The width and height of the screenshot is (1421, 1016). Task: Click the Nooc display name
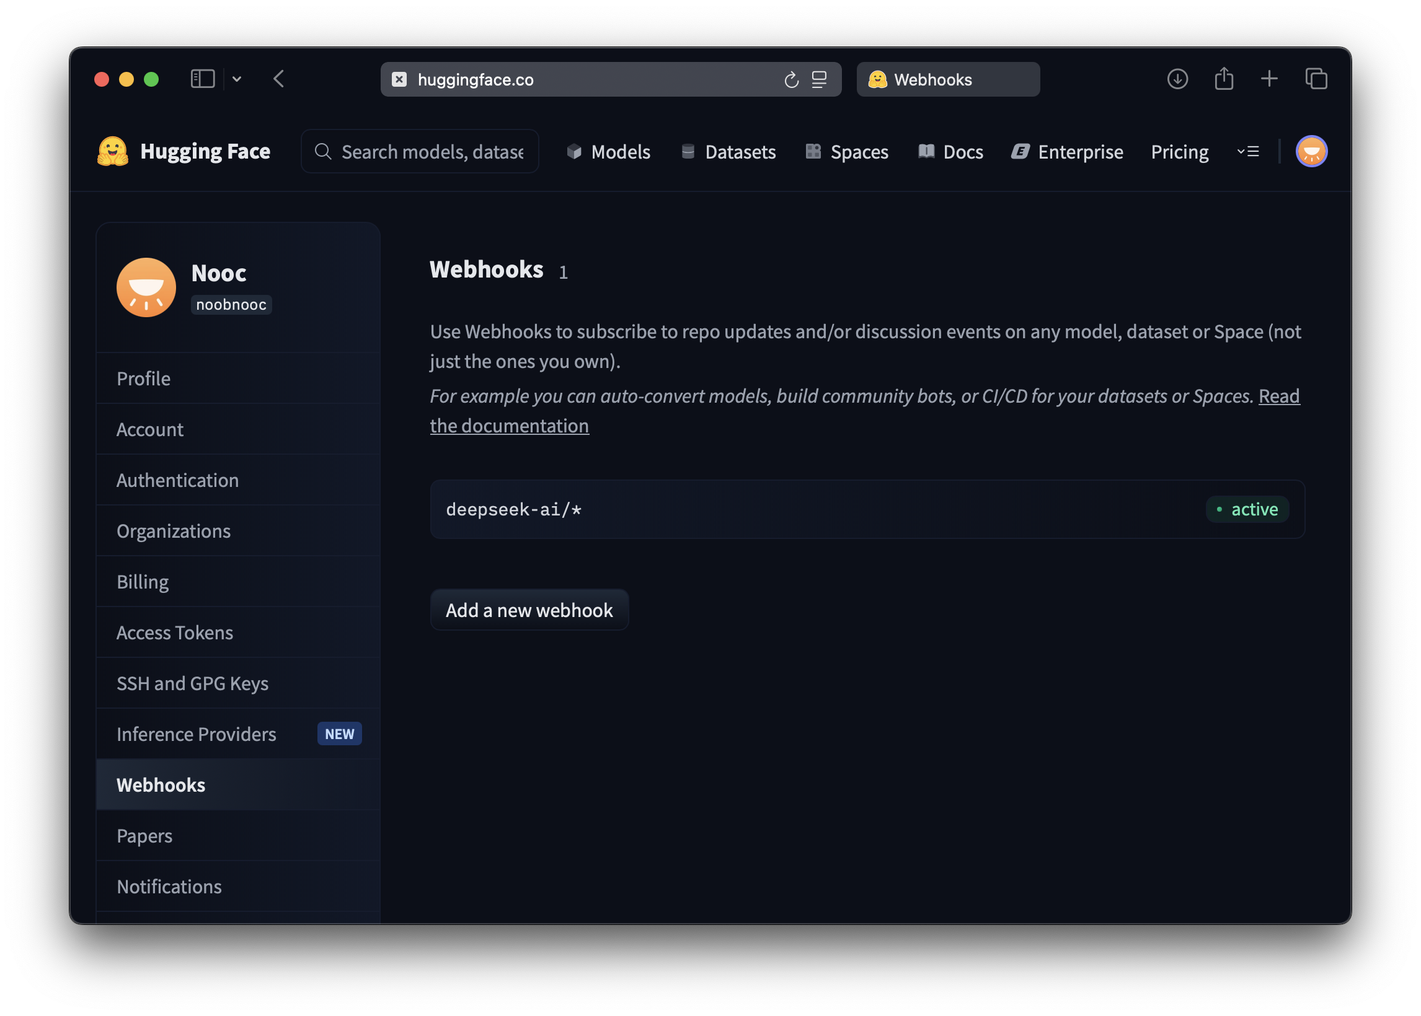(x=218, y=273)
